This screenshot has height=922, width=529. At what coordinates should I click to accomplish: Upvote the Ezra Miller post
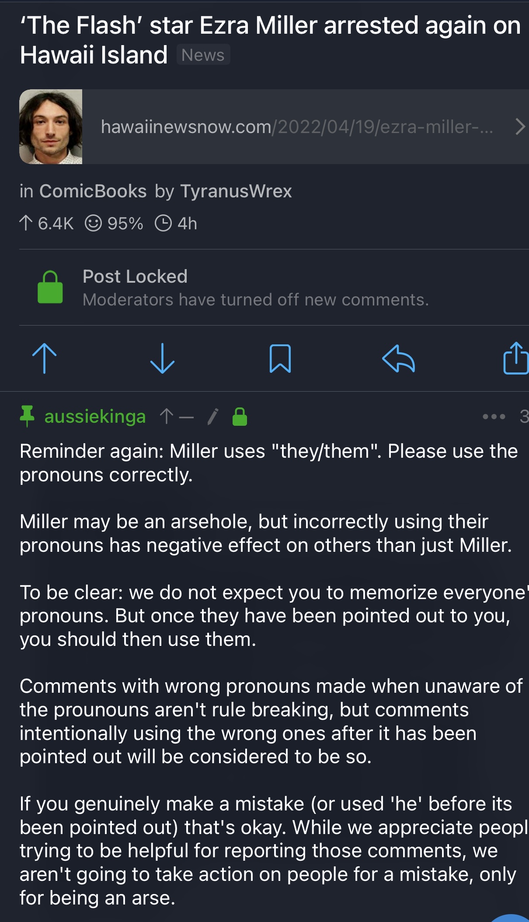44,358
